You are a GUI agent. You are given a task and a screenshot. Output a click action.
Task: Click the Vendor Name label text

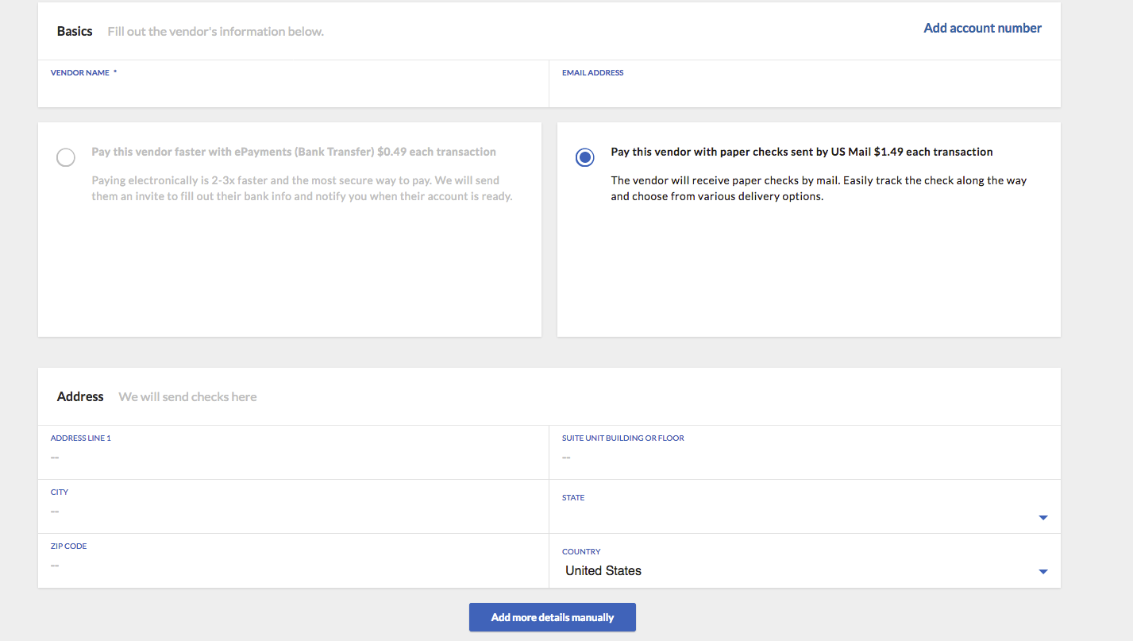click(x=80, y=73)
